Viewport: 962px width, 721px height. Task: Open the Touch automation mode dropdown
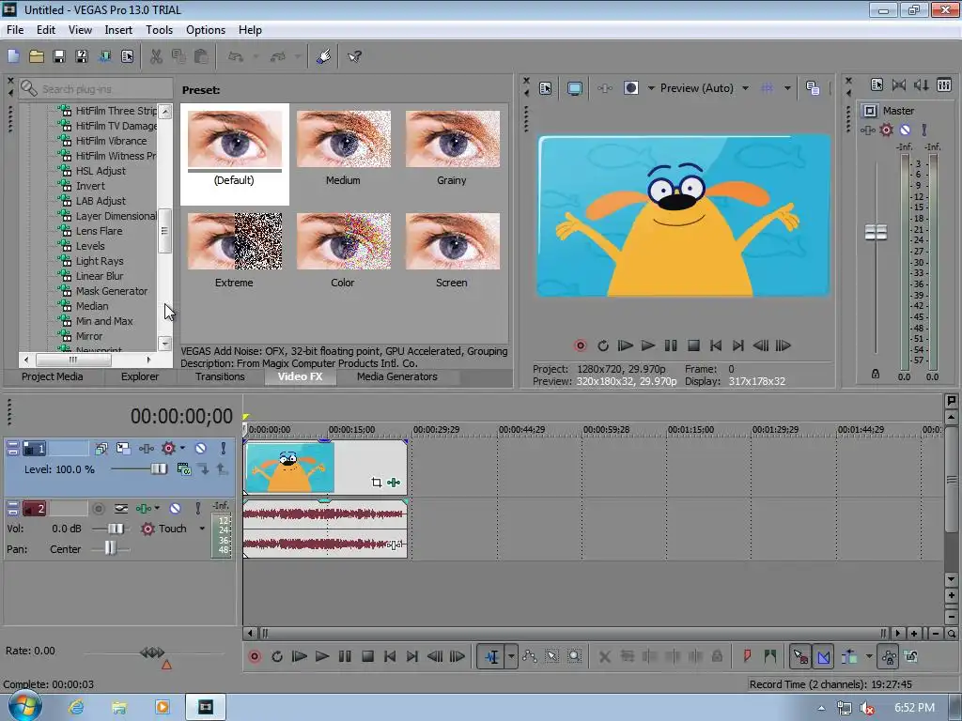tap(202, 529)
